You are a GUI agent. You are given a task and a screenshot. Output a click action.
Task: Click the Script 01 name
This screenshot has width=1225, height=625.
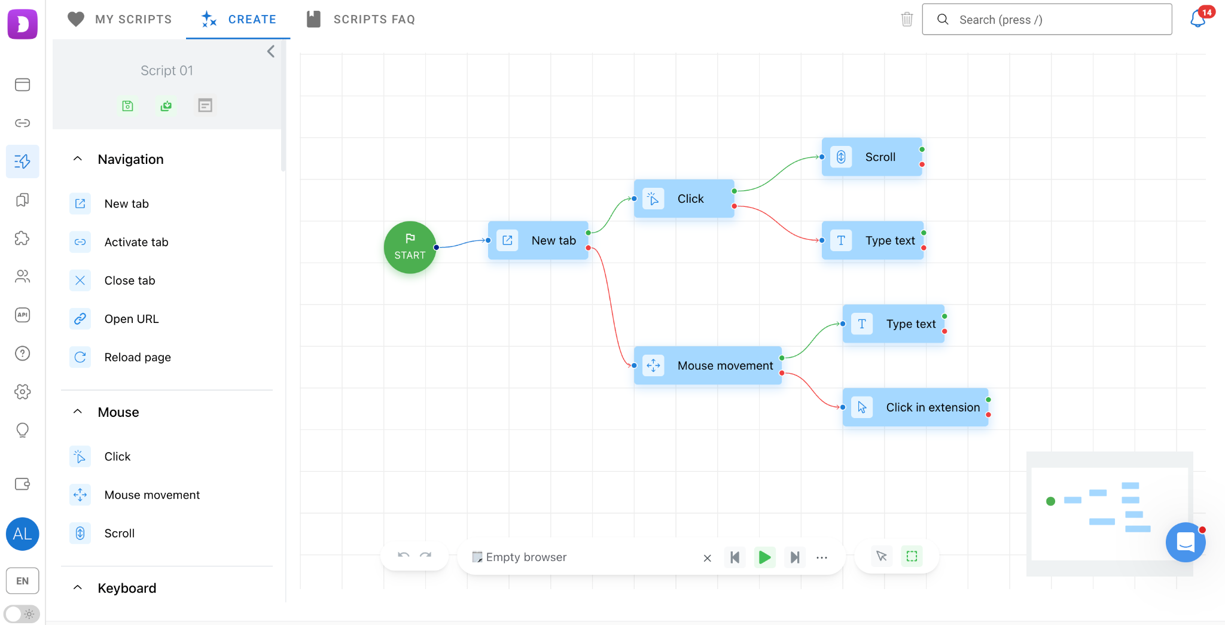pos(167,71)
